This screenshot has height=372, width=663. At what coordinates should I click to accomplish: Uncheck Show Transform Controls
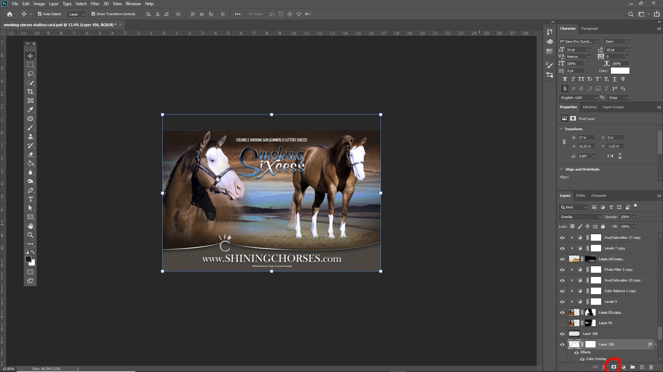pyautogui.click(x=93, y=14)
